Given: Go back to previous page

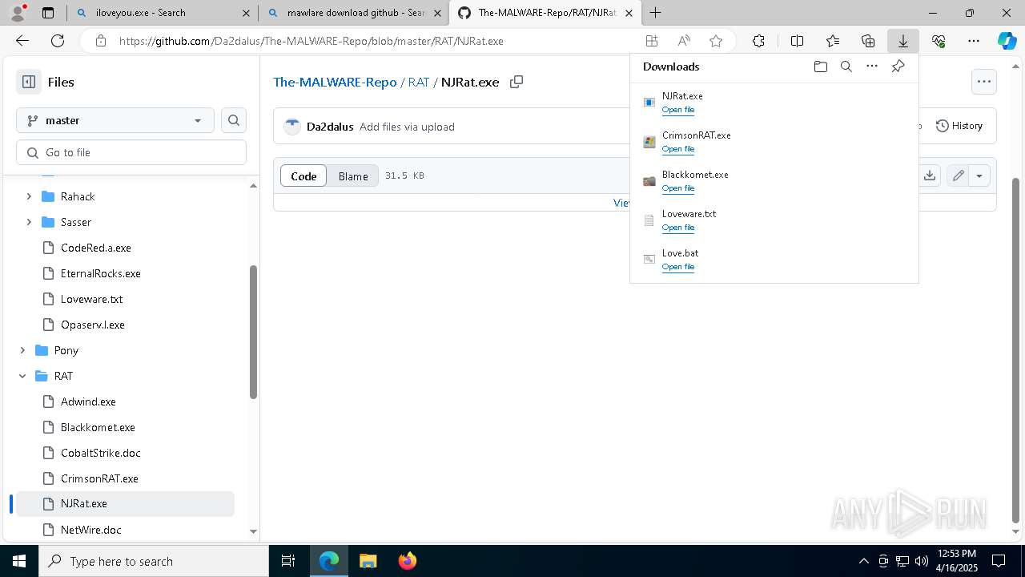Looking at the screenshot, I should point(22,41).
